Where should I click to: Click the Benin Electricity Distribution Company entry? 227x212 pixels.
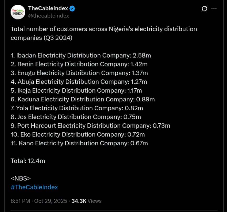click(x=79, y=64)
